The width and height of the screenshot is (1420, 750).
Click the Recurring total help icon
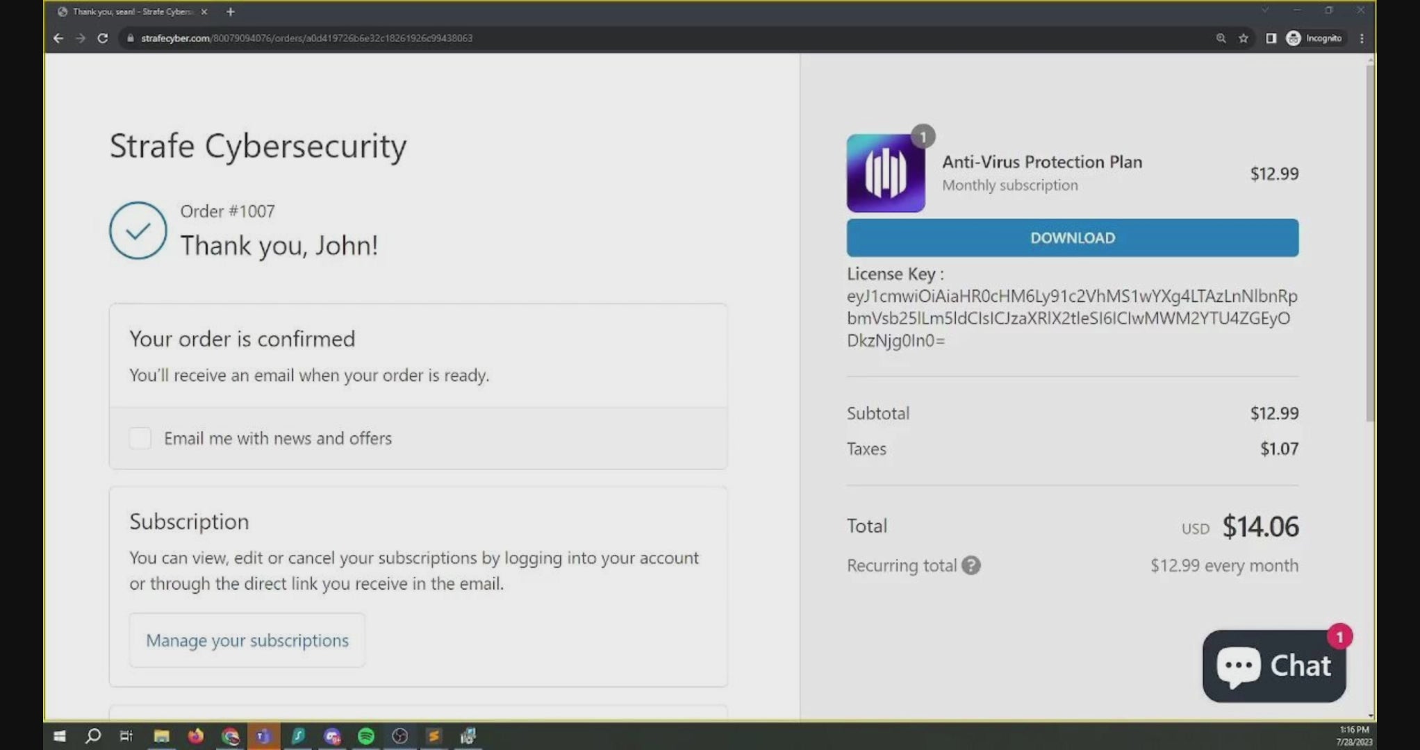tap(971, 565)
